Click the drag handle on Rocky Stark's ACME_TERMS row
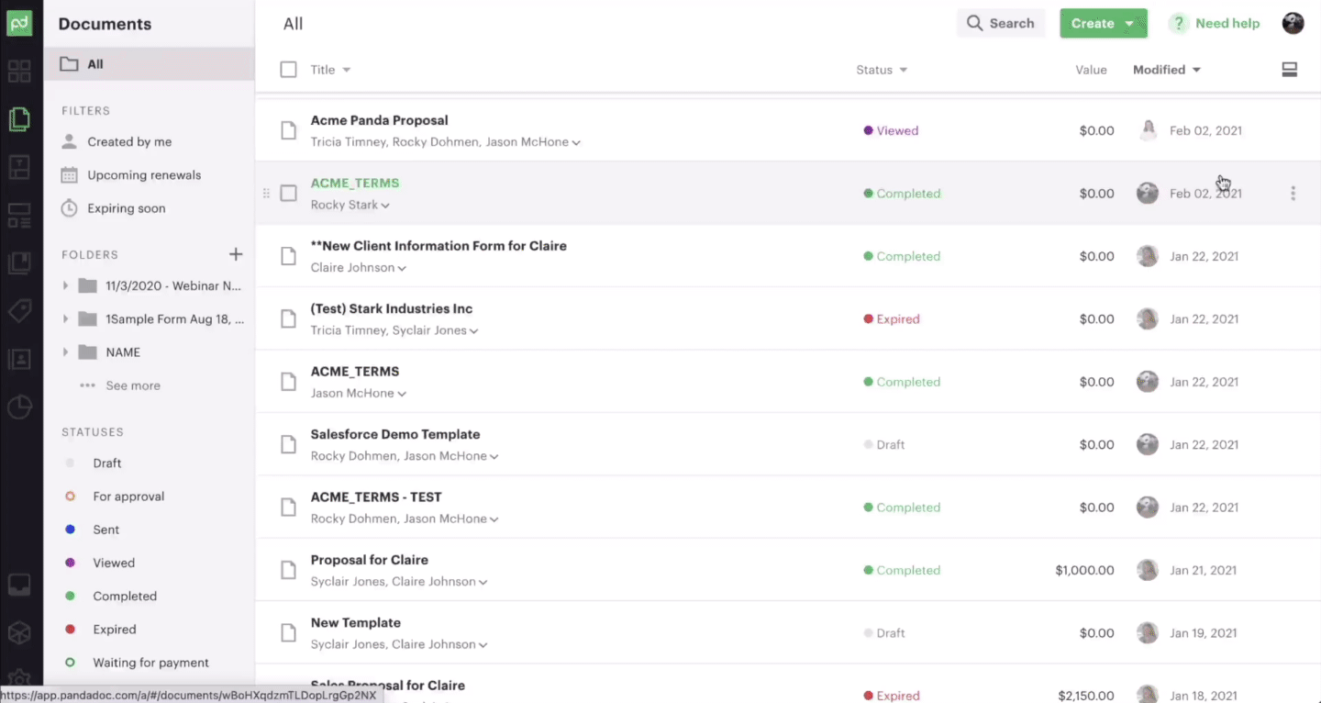The height and width of the screenshot is (703, 1321). [267, 194]
